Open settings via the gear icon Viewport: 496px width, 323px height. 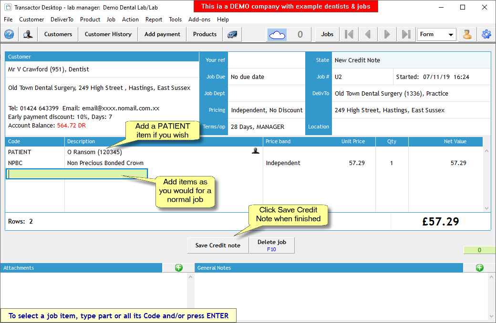pyautogui.click(x=486, y=34)
